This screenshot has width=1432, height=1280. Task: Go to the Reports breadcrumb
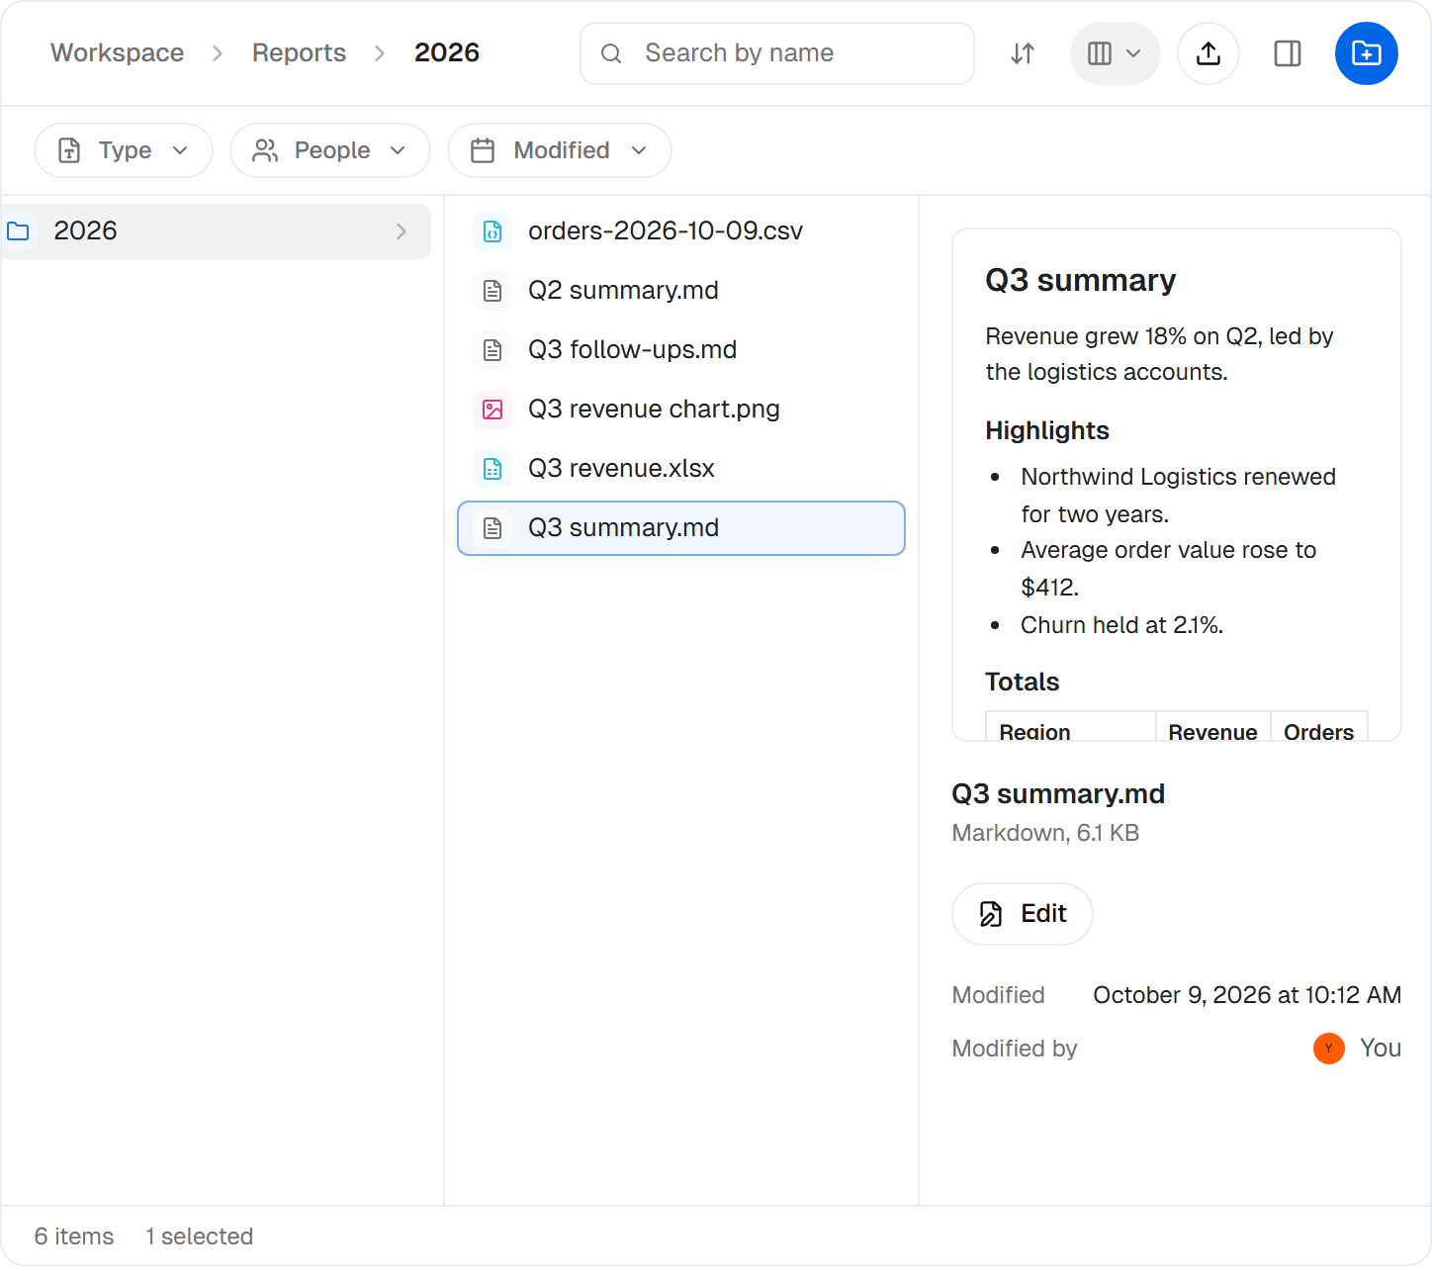pyautogui.click(x=299, y=52)
